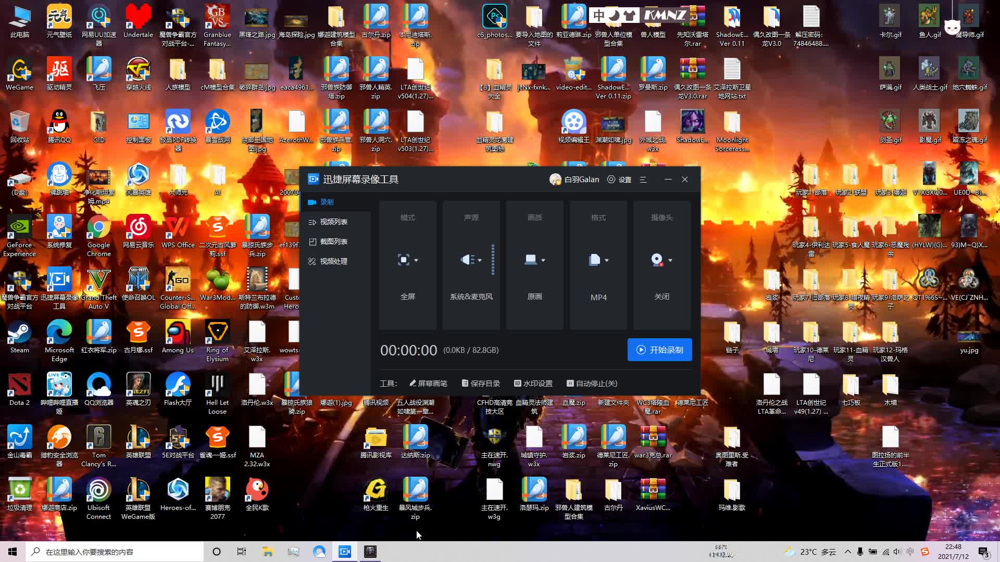Image resolution: width=1000 pixels, height=562 pixels.
Task: Select the WPS Office desktop icon
Action: click(178, 232)
